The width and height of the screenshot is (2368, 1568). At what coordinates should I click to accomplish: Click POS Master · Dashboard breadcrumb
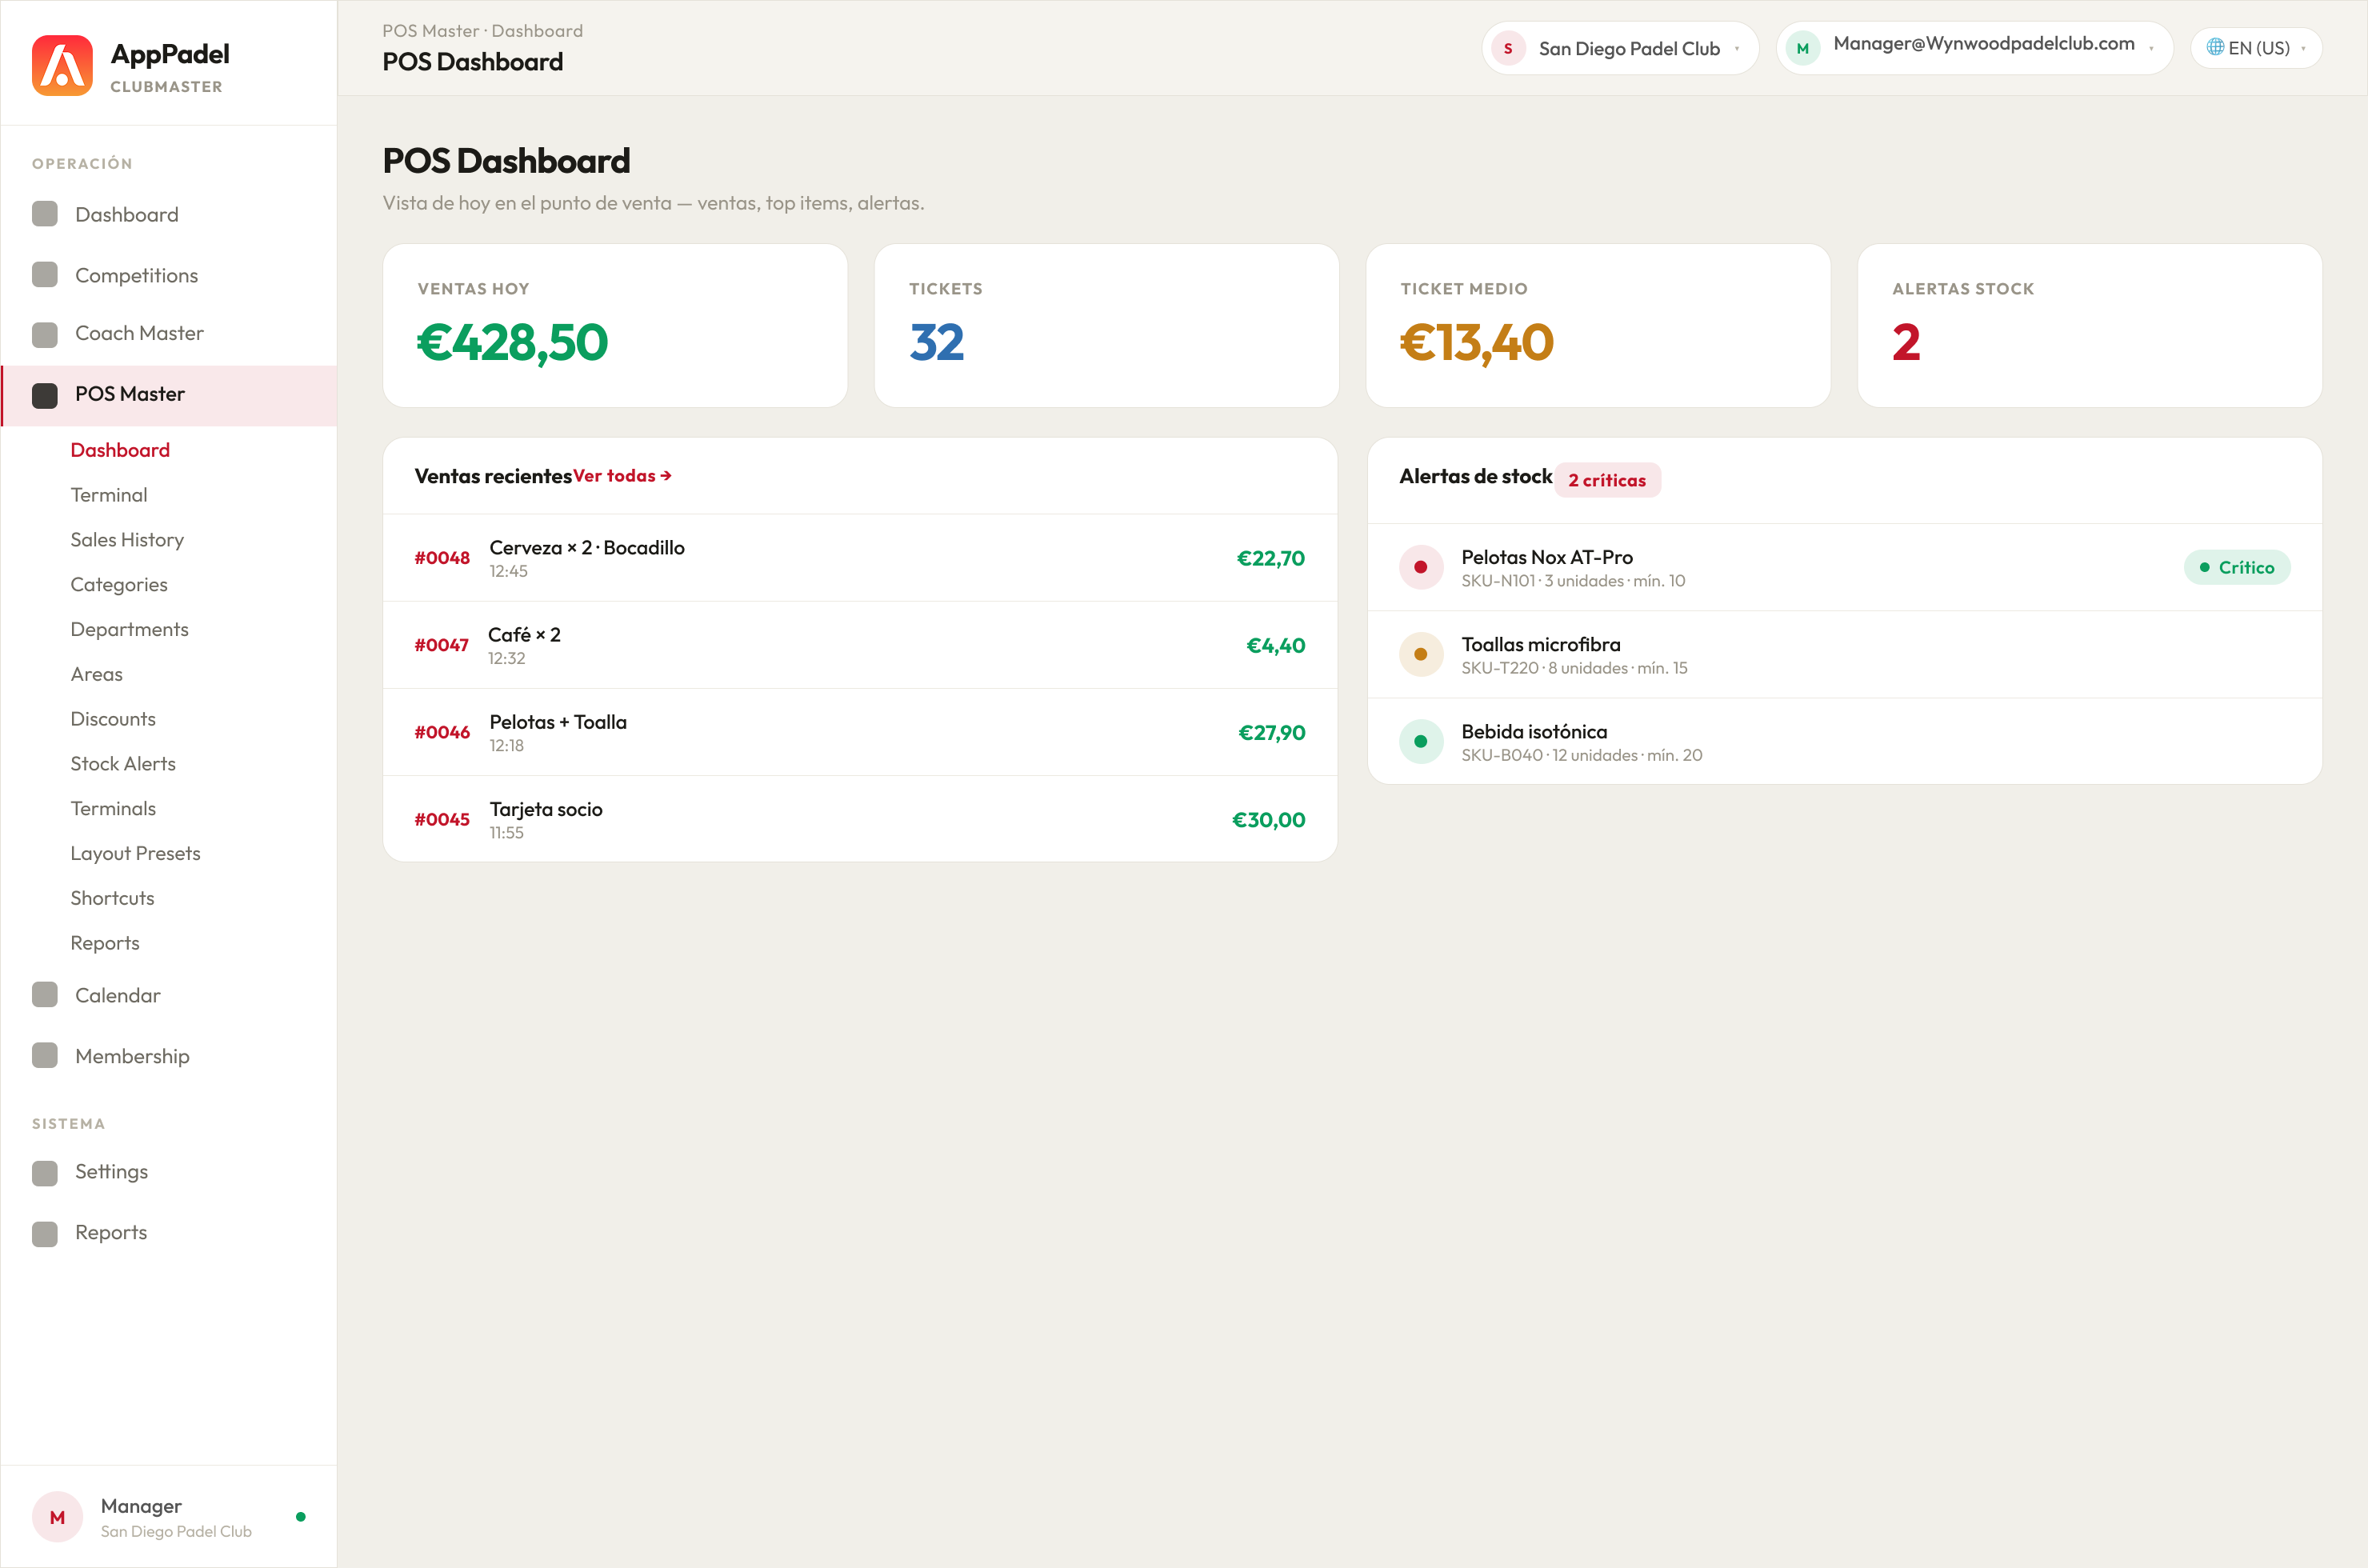[x=483, y=31]
